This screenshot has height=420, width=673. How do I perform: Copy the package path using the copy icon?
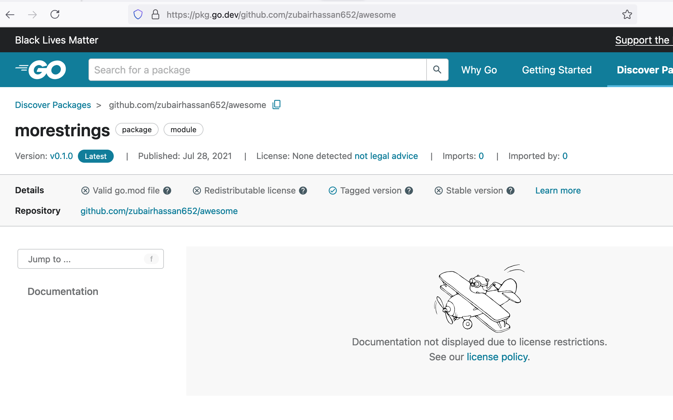pos(276,105)
